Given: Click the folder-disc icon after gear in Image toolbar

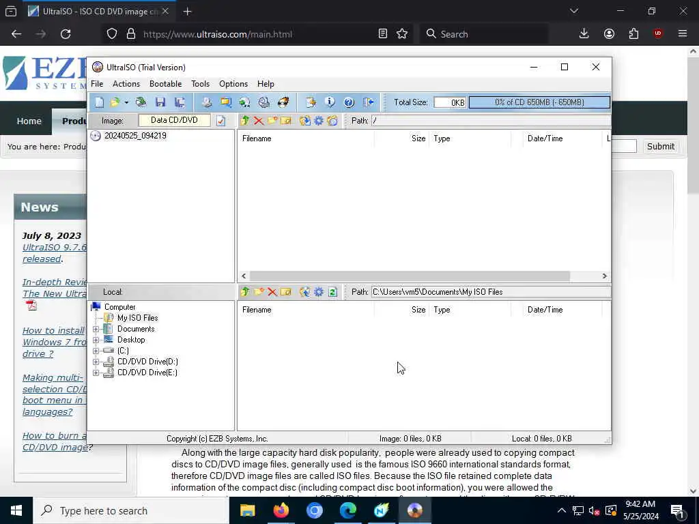Looking at the screenshot, I should [332, 121].
